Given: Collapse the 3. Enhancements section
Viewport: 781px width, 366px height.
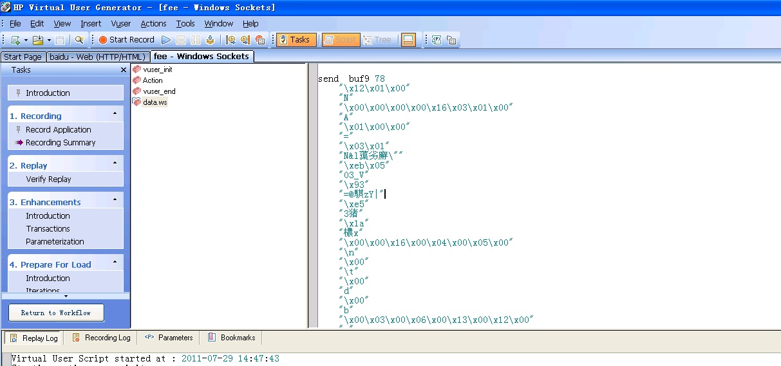Looking at the screenshot, I should tap(115, 200).
